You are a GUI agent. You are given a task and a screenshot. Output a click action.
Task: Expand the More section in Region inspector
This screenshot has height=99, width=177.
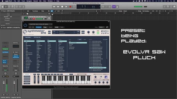coord(2,26)
